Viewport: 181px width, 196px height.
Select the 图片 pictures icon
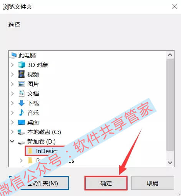coord(22,84)
